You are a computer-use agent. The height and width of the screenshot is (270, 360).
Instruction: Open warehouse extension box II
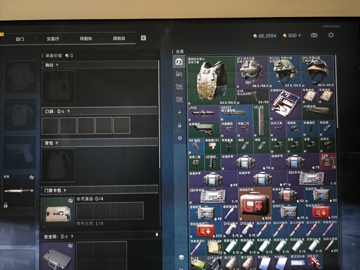[x=179, y=74]
